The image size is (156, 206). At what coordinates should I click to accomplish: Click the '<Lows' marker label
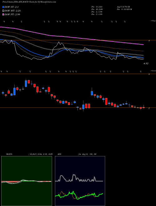point(153,71)
